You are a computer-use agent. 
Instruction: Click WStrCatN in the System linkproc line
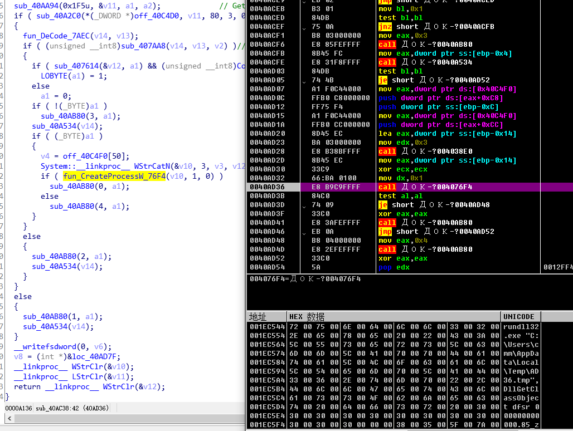(x=152, y=166)
